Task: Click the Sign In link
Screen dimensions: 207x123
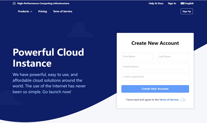Action: (172, 4)
